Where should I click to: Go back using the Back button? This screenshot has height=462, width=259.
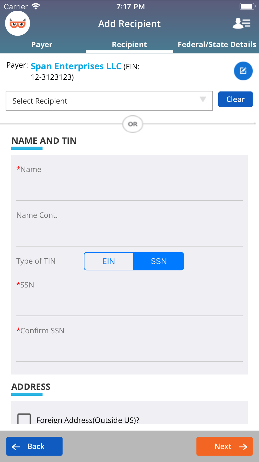(34, 446)
